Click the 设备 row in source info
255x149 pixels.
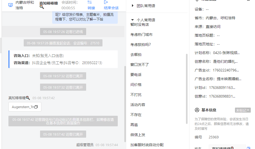202,9
